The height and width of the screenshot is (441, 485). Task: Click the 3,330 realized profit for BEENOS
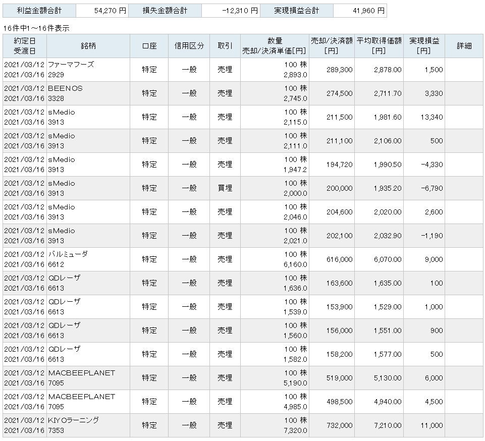click(x=434, y=93)
